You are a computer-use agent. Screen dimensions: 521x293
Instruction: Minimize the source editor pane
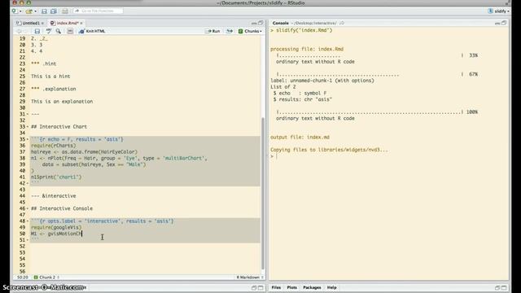coord(254,24)
